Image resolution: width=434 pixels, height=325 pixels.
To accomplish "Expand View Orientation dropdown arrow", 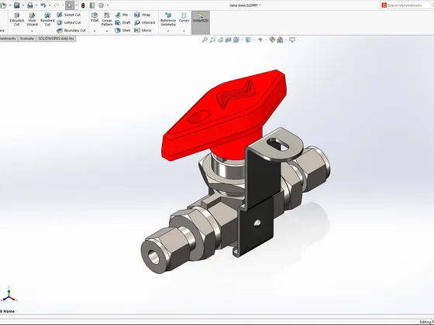I will 242,39.
